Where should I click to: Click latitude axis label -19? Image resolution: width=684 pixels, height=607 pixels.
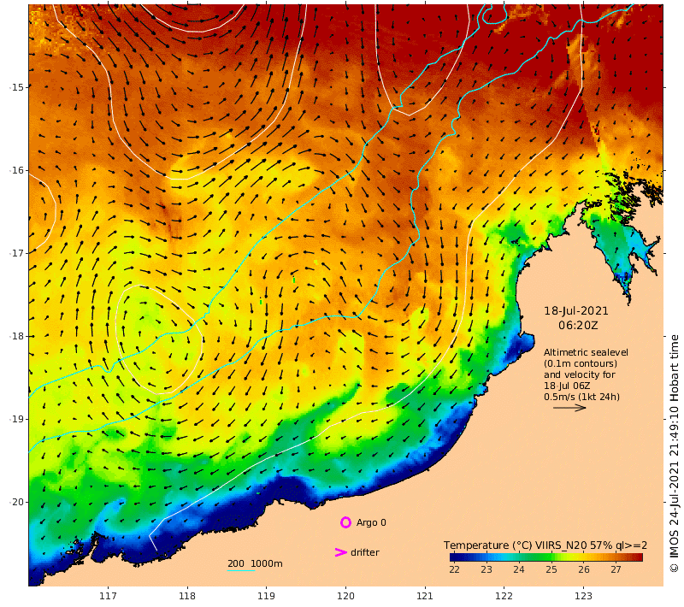[16, 419]
